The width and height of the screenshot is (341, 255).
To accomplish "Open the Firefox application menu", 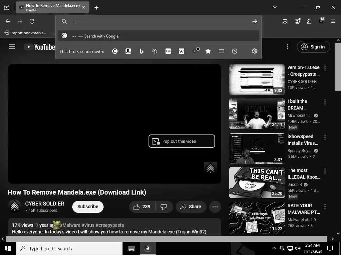I will point(333,21).
